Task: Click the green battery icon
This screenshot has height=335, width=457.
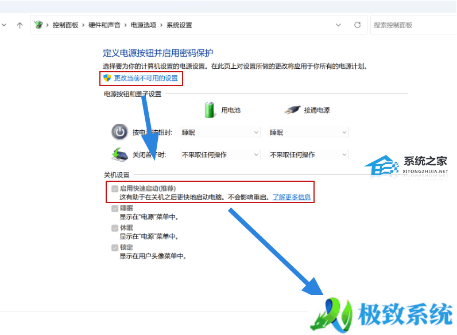Action: [x=209, y=110]
